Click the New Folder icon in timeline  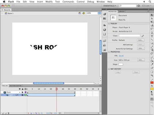5,113
